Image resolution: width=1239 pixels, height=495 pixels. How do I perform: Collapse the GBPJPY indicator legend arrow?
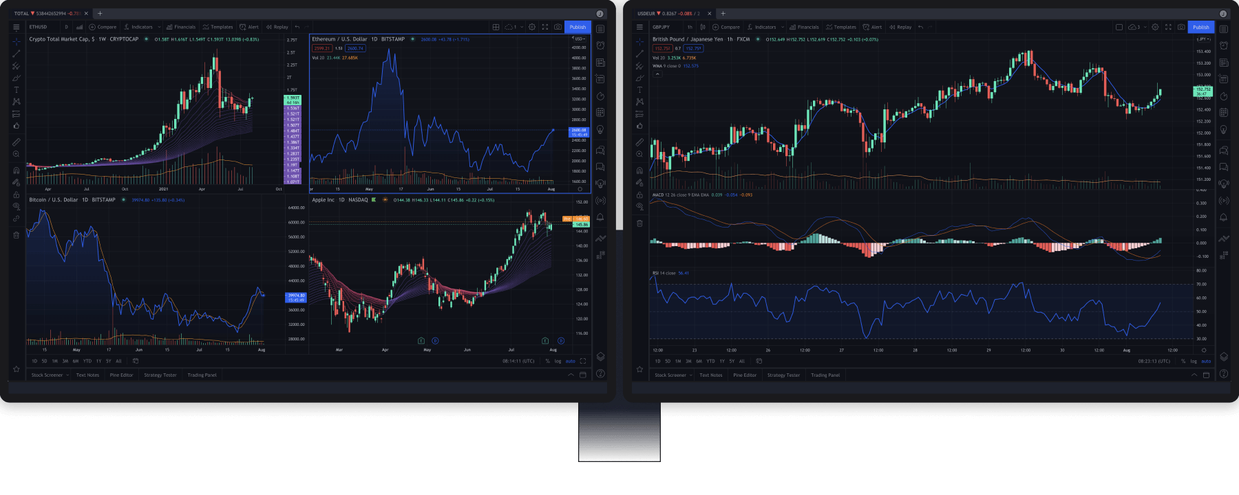pyautogui.click(x=657, y=74)
